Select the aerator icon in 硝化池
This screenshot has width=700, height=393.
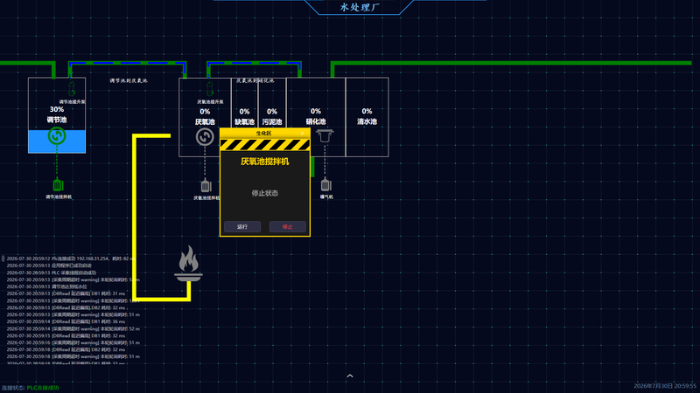[x=325, y=135]
